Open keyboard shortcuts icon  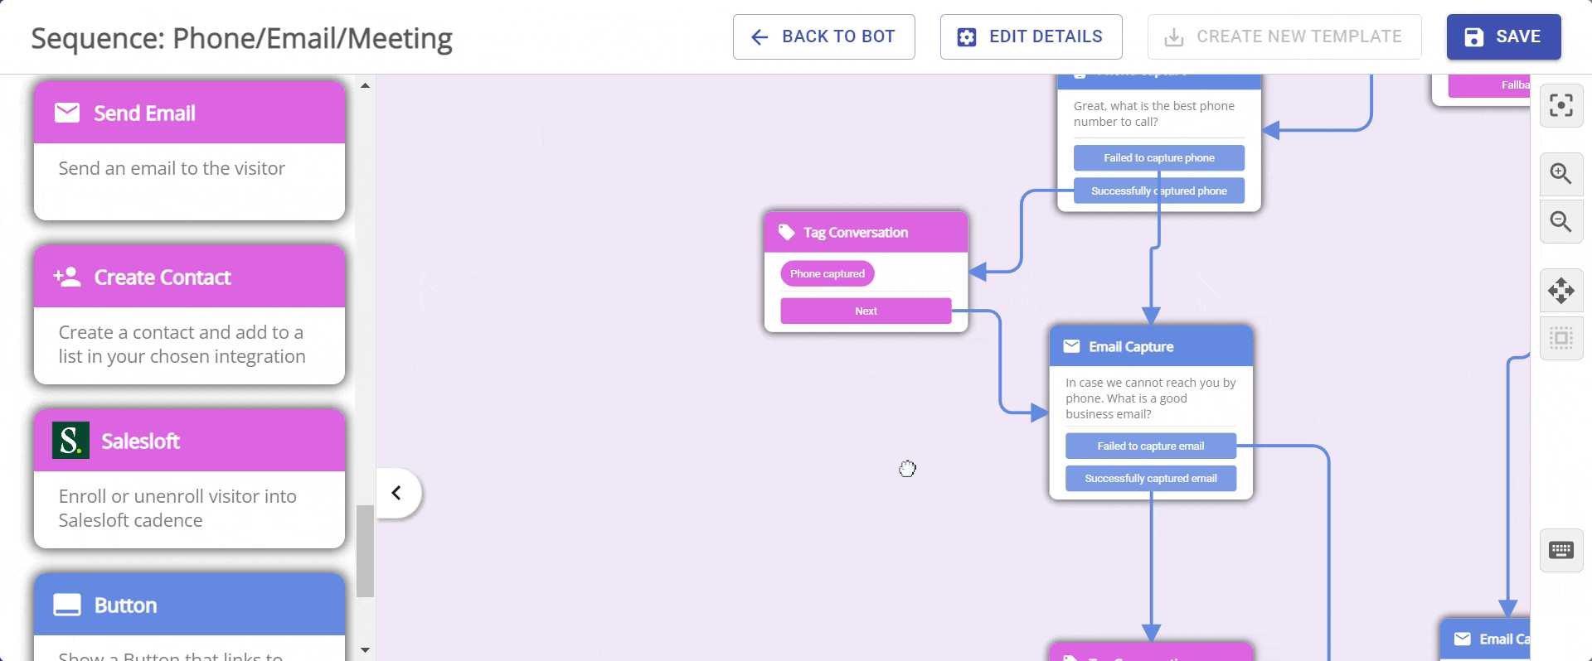pos(1560,550)
